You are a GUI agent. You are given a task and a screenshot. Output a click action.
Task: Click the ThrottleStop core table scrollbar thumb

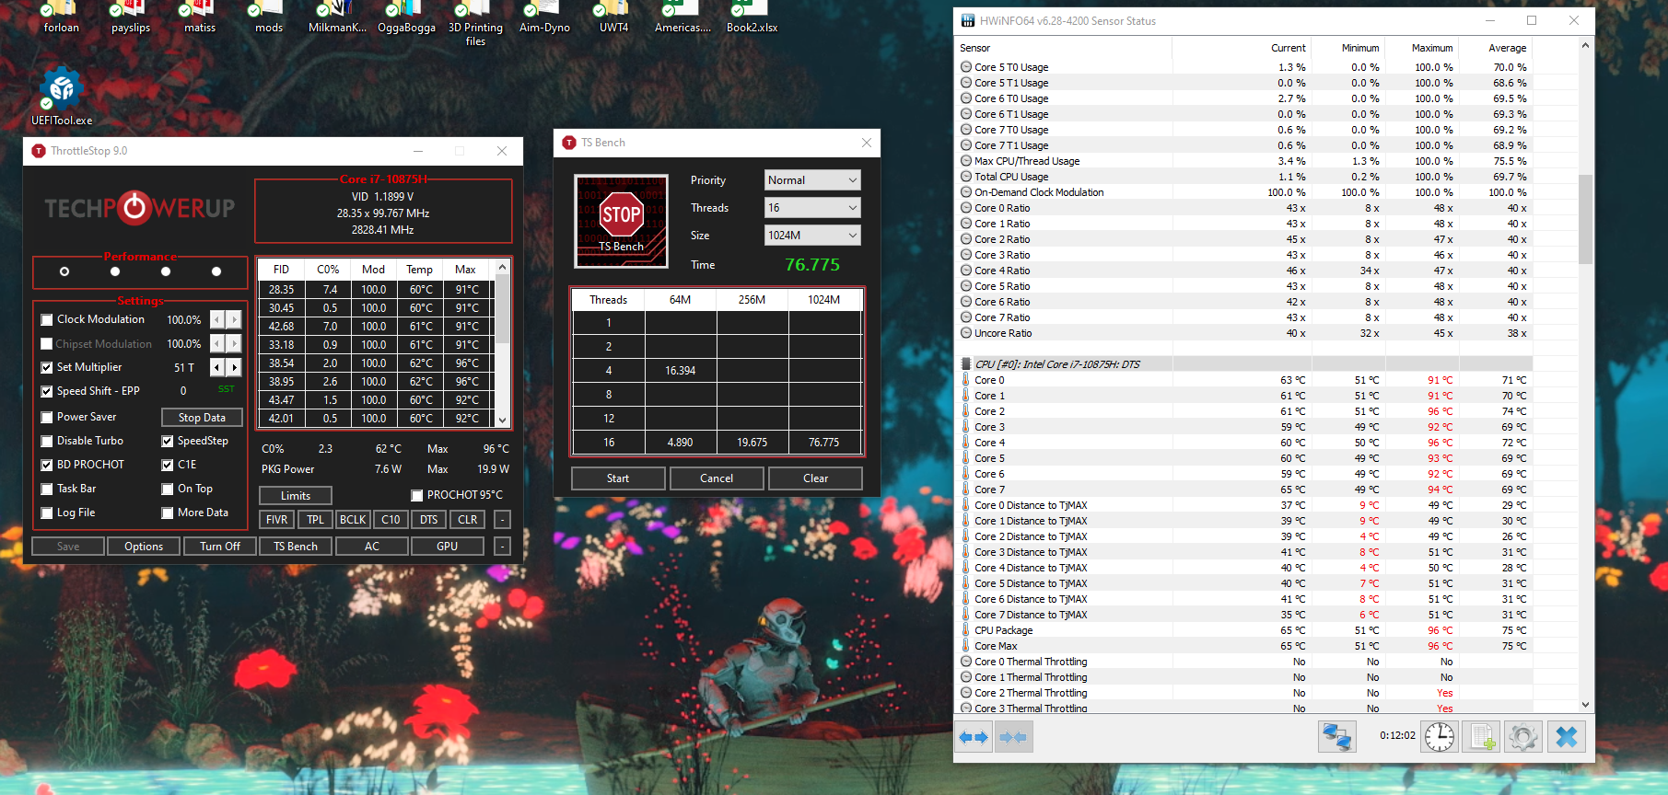tap(503, 310)
